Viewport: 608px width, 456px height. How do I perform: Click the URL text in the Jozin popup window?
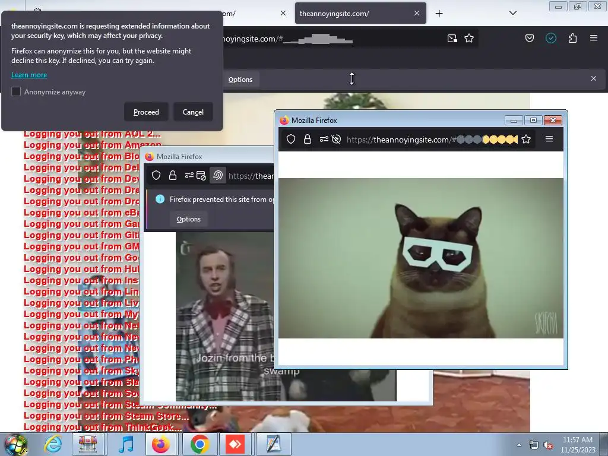[251, 176]
